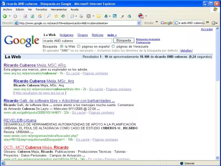Click the blue A text-size icon
The image size is (221, 166).
click(x=106, y=16)
